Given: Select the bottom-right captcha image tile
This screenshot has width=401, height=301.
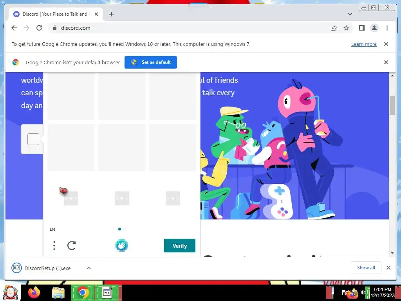Looking at the screenshot, I should pyautogui.click(x=173, y=147).
